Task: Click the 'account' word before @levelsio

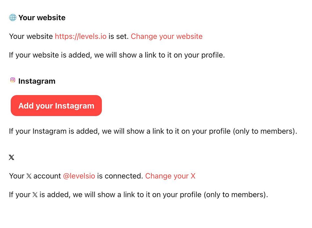Action: [x=47, y=176]
